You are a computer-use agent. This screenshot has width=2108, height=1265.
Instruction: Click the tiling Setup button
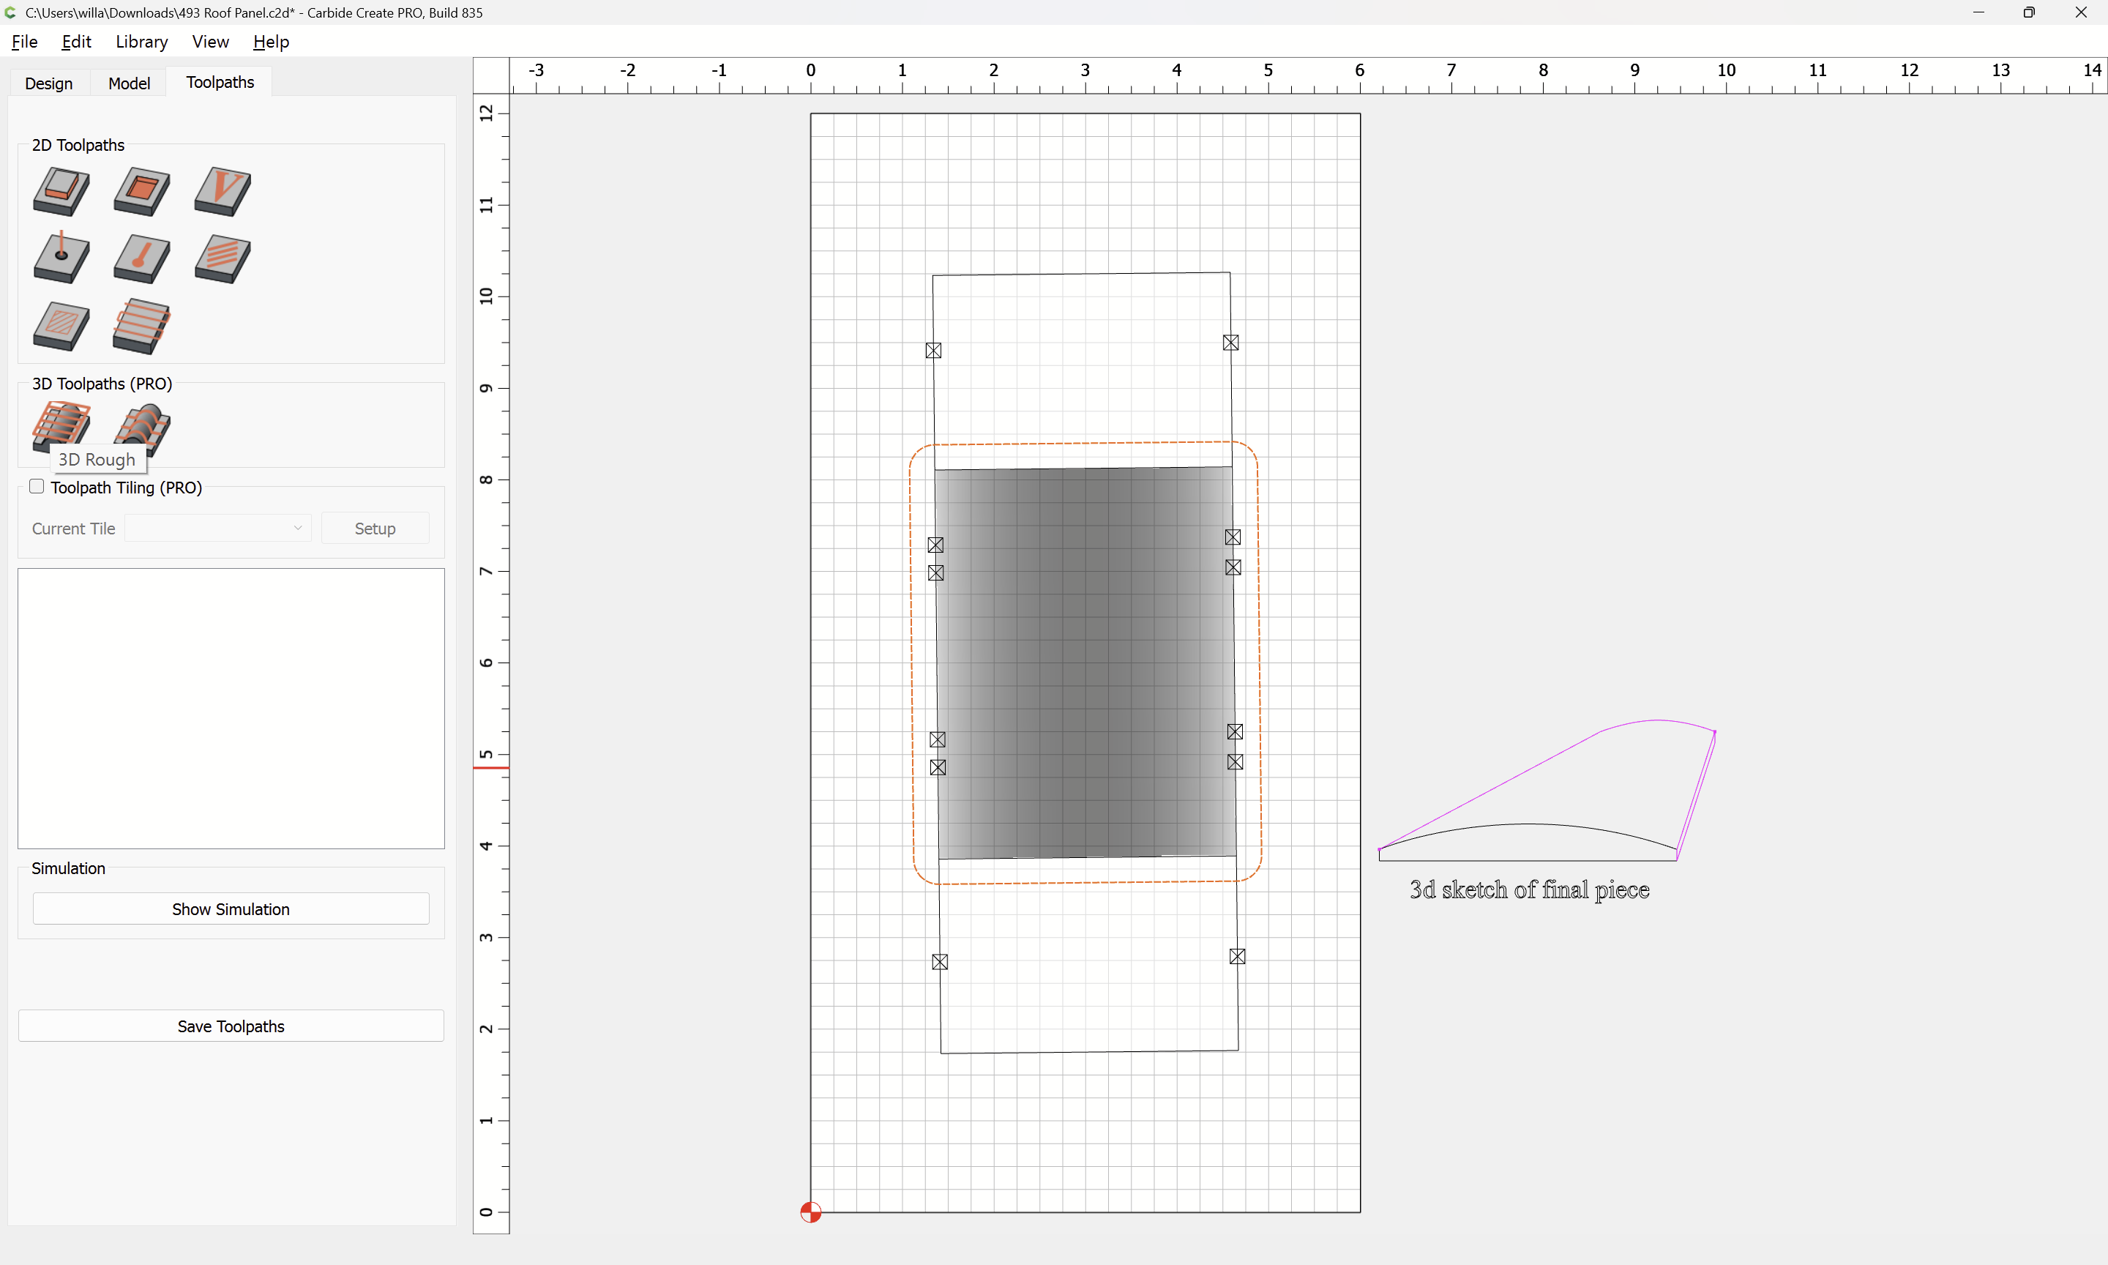tap(375, 529)
